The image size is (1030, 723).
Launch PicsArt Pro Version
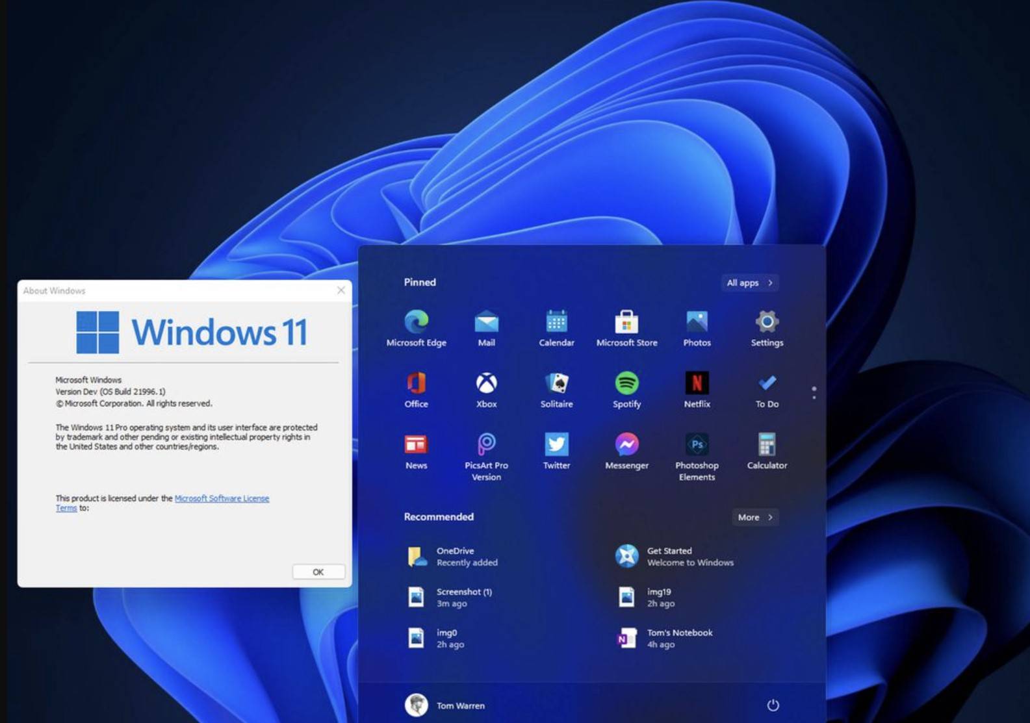pyautogui.click(x=486, y=457)
